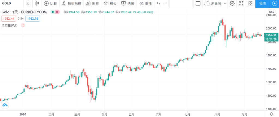Take a snapshot with camera icon

251,3
